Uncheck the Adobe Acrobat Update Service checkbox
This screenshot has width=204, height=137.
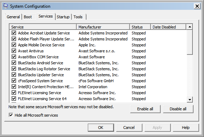[x=14, y=33]
